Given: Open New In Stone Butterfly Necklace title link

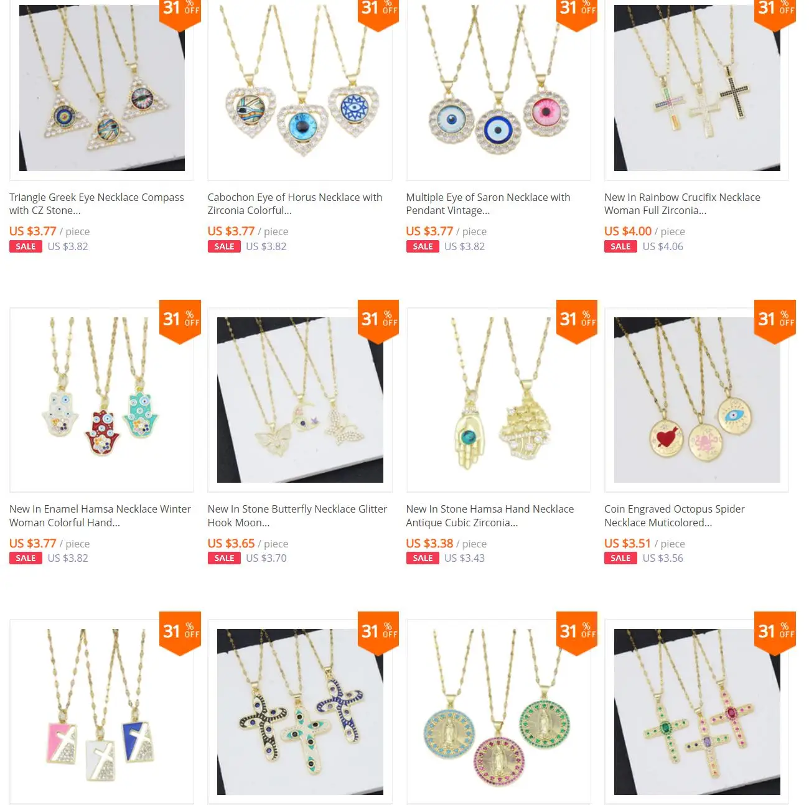Looking at the screenshot, I should pyautogui.click(x=297, y=516).
